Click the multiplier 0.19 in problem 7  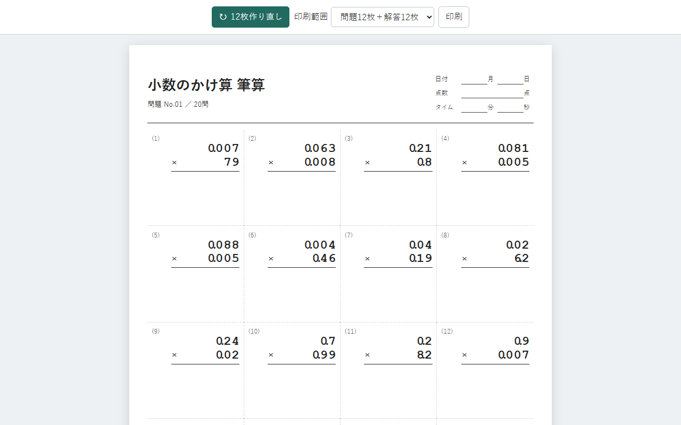pyautogui.click(x=420, y=259)
